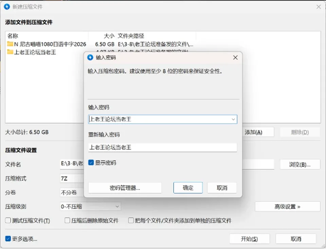Focus the 重新输入密码 field
Screen dimensions: 326x249
coord(163,147)
